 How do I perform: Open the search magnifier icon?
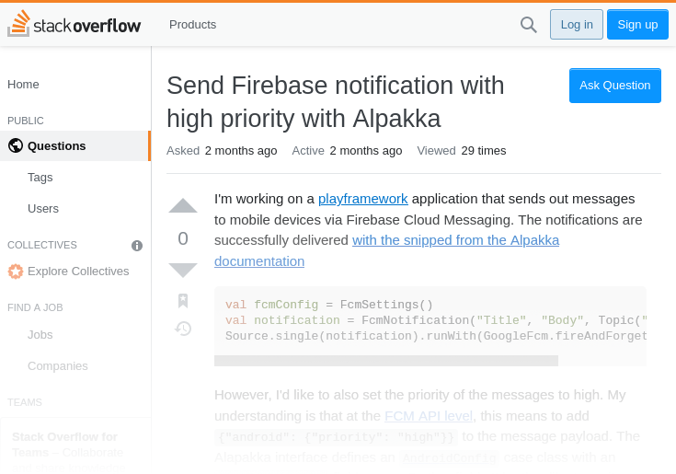(x=528, y=25)
